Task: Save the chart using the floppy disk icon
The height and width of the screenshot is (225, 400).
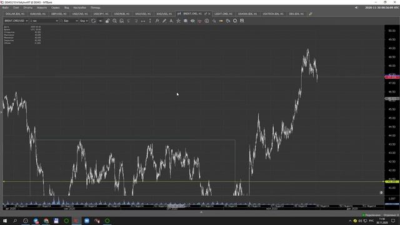Action: tap(242, 21)
